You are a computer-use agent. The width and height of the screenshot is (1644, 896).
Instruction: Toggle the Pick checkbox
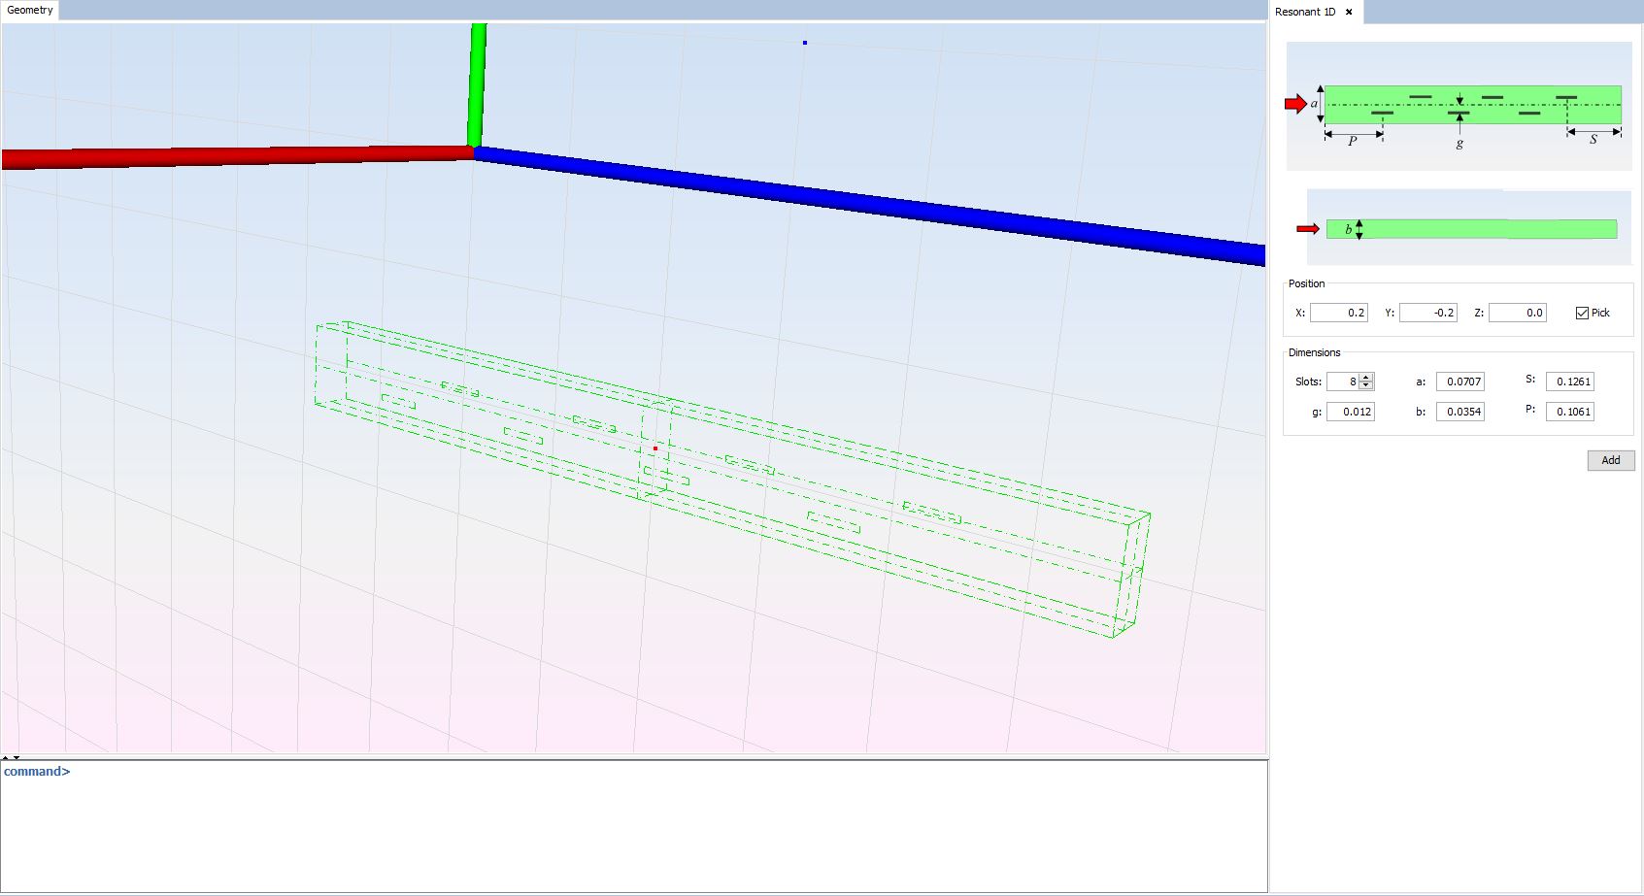(x=1582, y=313)
